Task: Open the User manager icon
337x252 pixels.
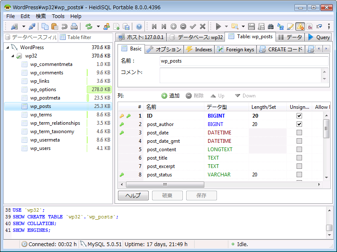Action: 107,26
